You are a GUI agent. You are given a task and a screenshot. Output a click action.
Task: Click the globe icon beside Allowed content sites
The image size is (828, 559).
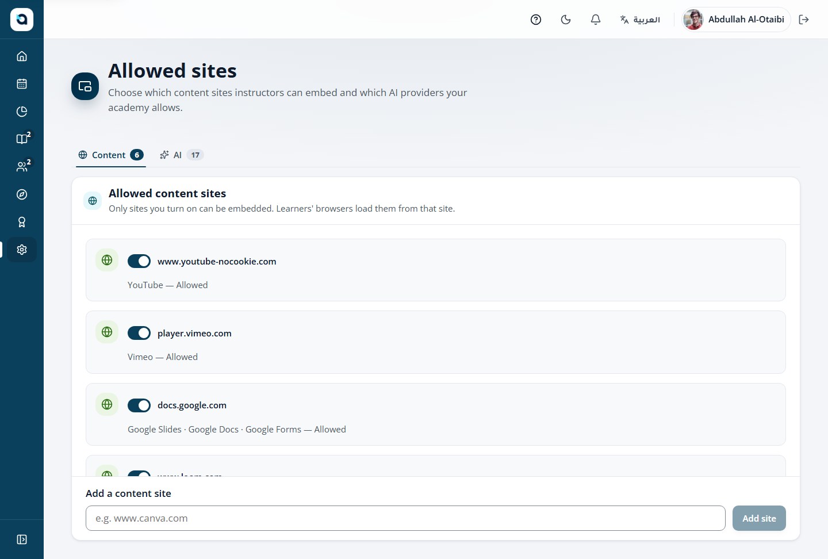[93, 201]
